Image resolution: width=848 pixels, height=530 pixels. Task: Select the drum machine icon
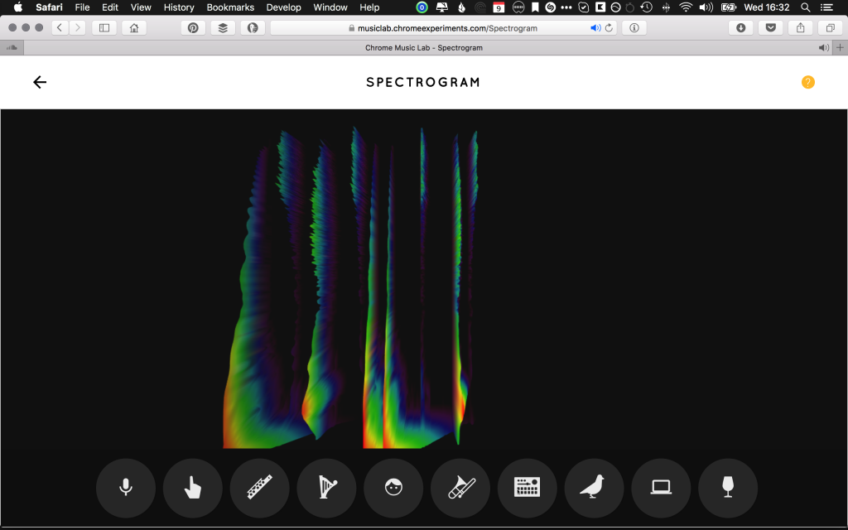pyautogui.click(x=528, y=489)
